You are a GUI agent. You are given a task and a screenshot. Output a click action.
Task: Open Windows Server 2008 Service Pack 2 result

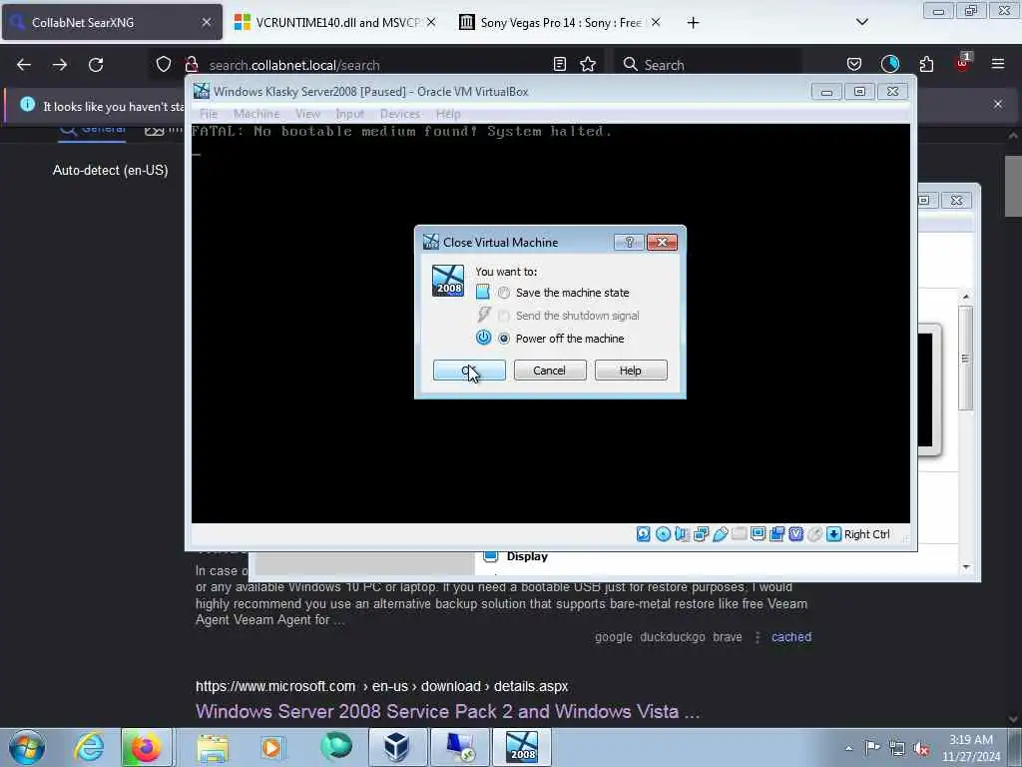pyautogui.click(x=448, y=711)
